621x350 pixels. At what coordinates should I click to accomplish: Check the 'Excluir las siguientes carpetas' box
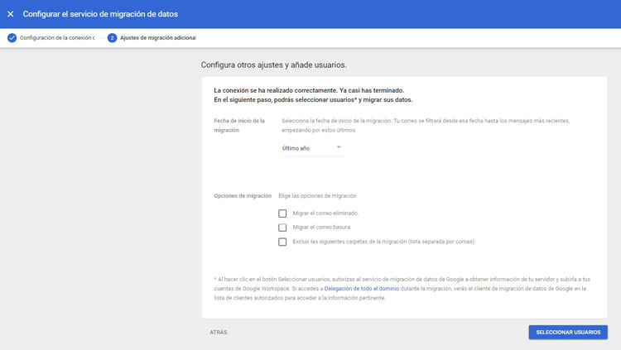pyautogui.click(x=283, y=242)
